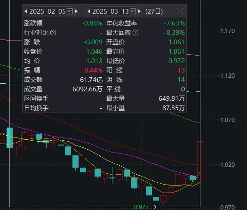This screenshot has height=210, width=247.
Task: Click the 行业对比 help question-mark icon
Action: [x=53, y=32]
